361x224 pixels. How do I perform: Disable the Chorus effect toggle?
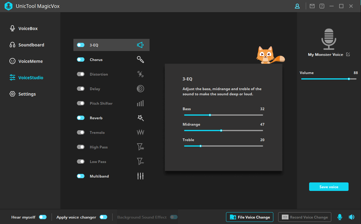[x=81, y=60]
